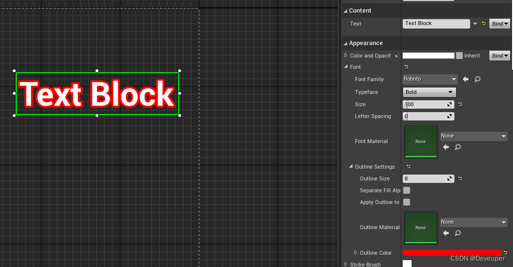The width and height of the screenshot is (513, 267).
Task: Reset Font Size to default arrow
Action: point(460,104)
